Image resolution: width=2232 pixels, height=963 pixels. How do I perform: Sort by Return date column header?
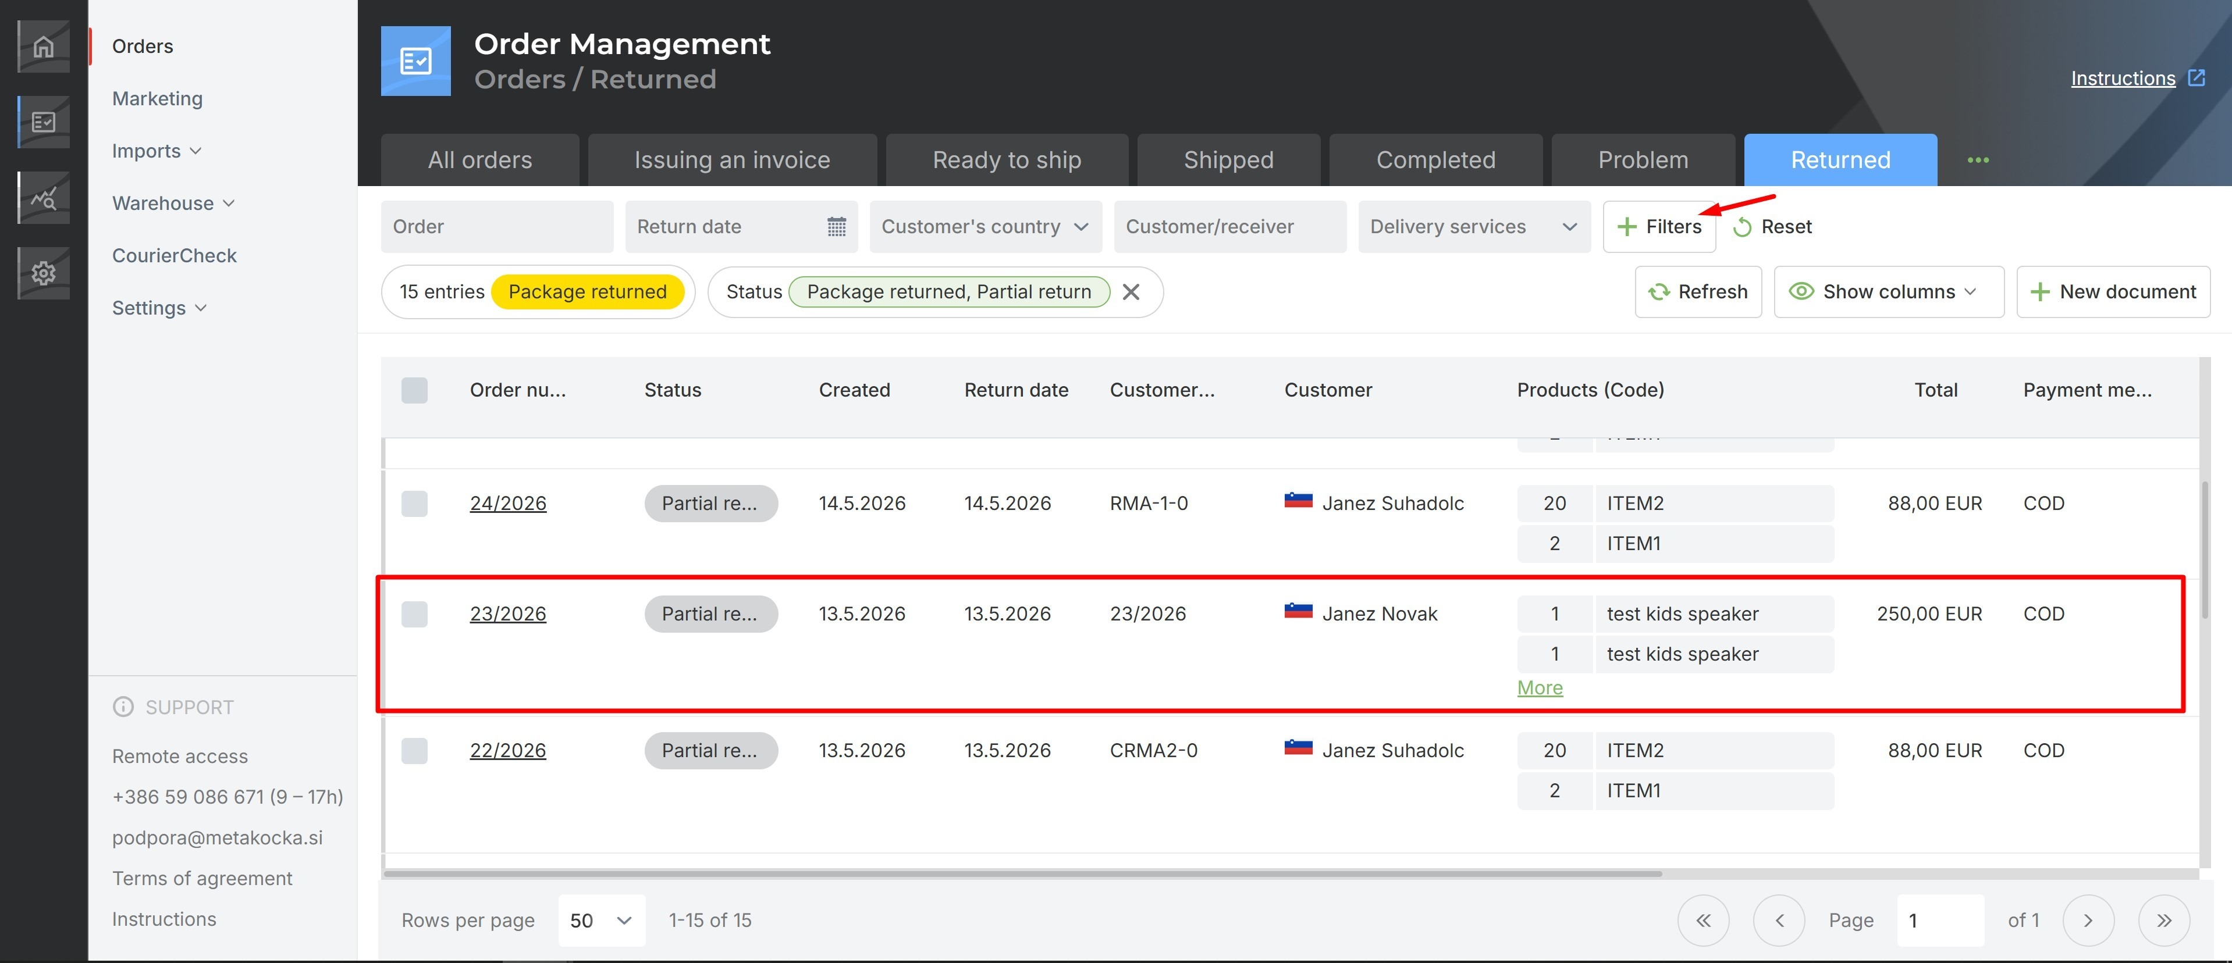click(x=1017, y=390)
